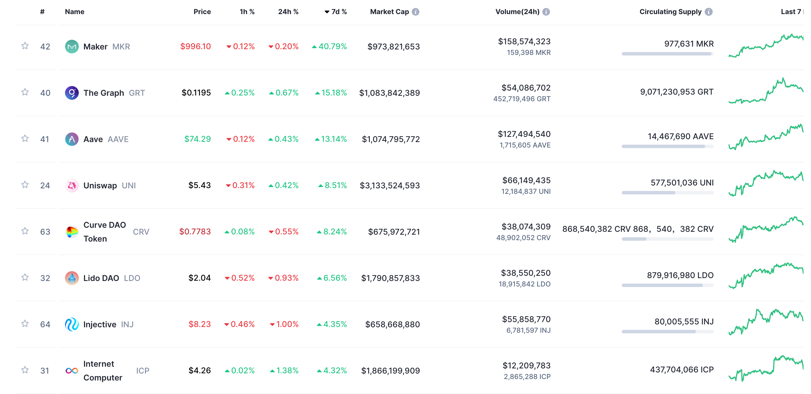Show Circulating Supply info tooltip icon
Viewport: 811px width, 394px height.
point(709,12)
